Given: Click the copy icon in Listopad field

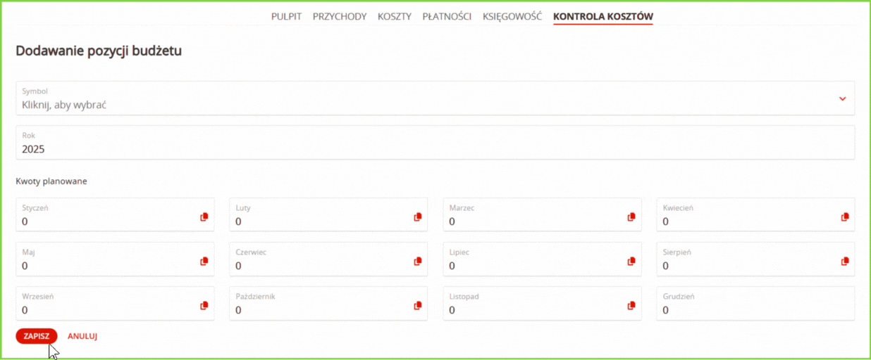Looking at the screenshot, I should pyautogui.click(x=631, y=306).
